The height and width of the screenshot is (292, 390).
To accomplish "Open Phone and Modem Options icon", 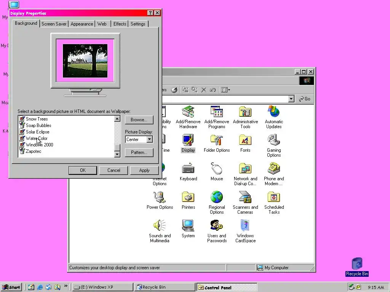I will pos(274,174).
